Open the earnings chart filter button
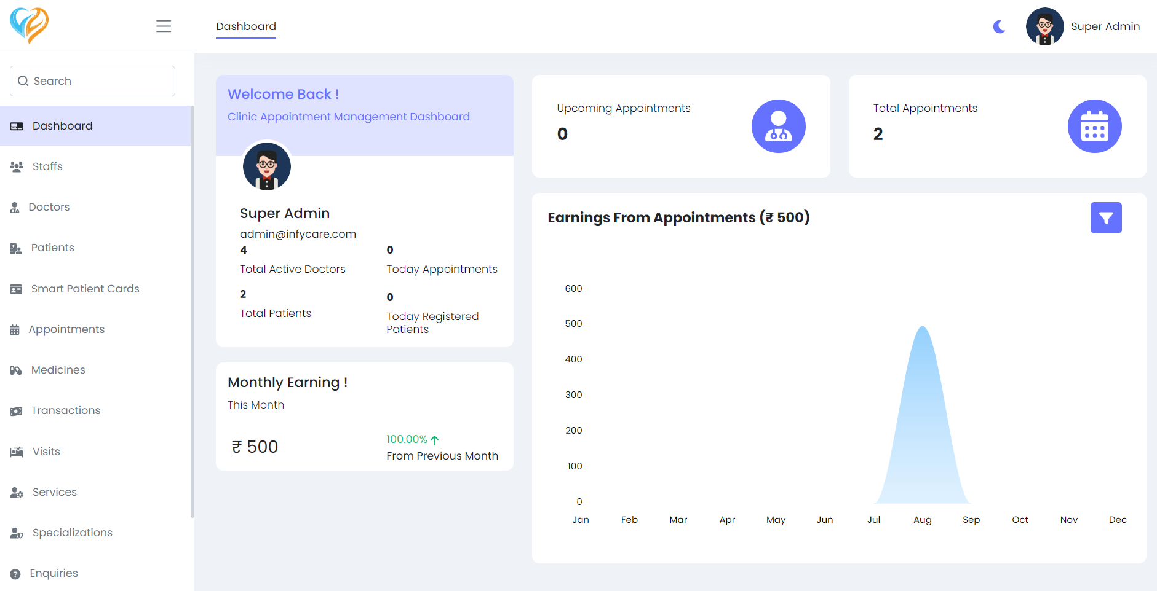The width and height of the screenshot is (1157, 591). 1105,218
